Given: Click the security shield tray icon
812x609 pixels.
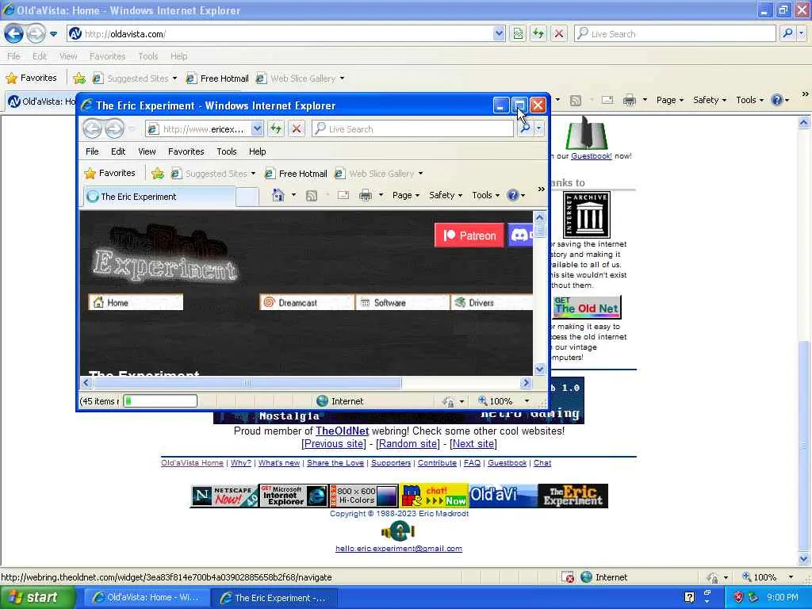Looking at the screenshot, I should [738, 597].
